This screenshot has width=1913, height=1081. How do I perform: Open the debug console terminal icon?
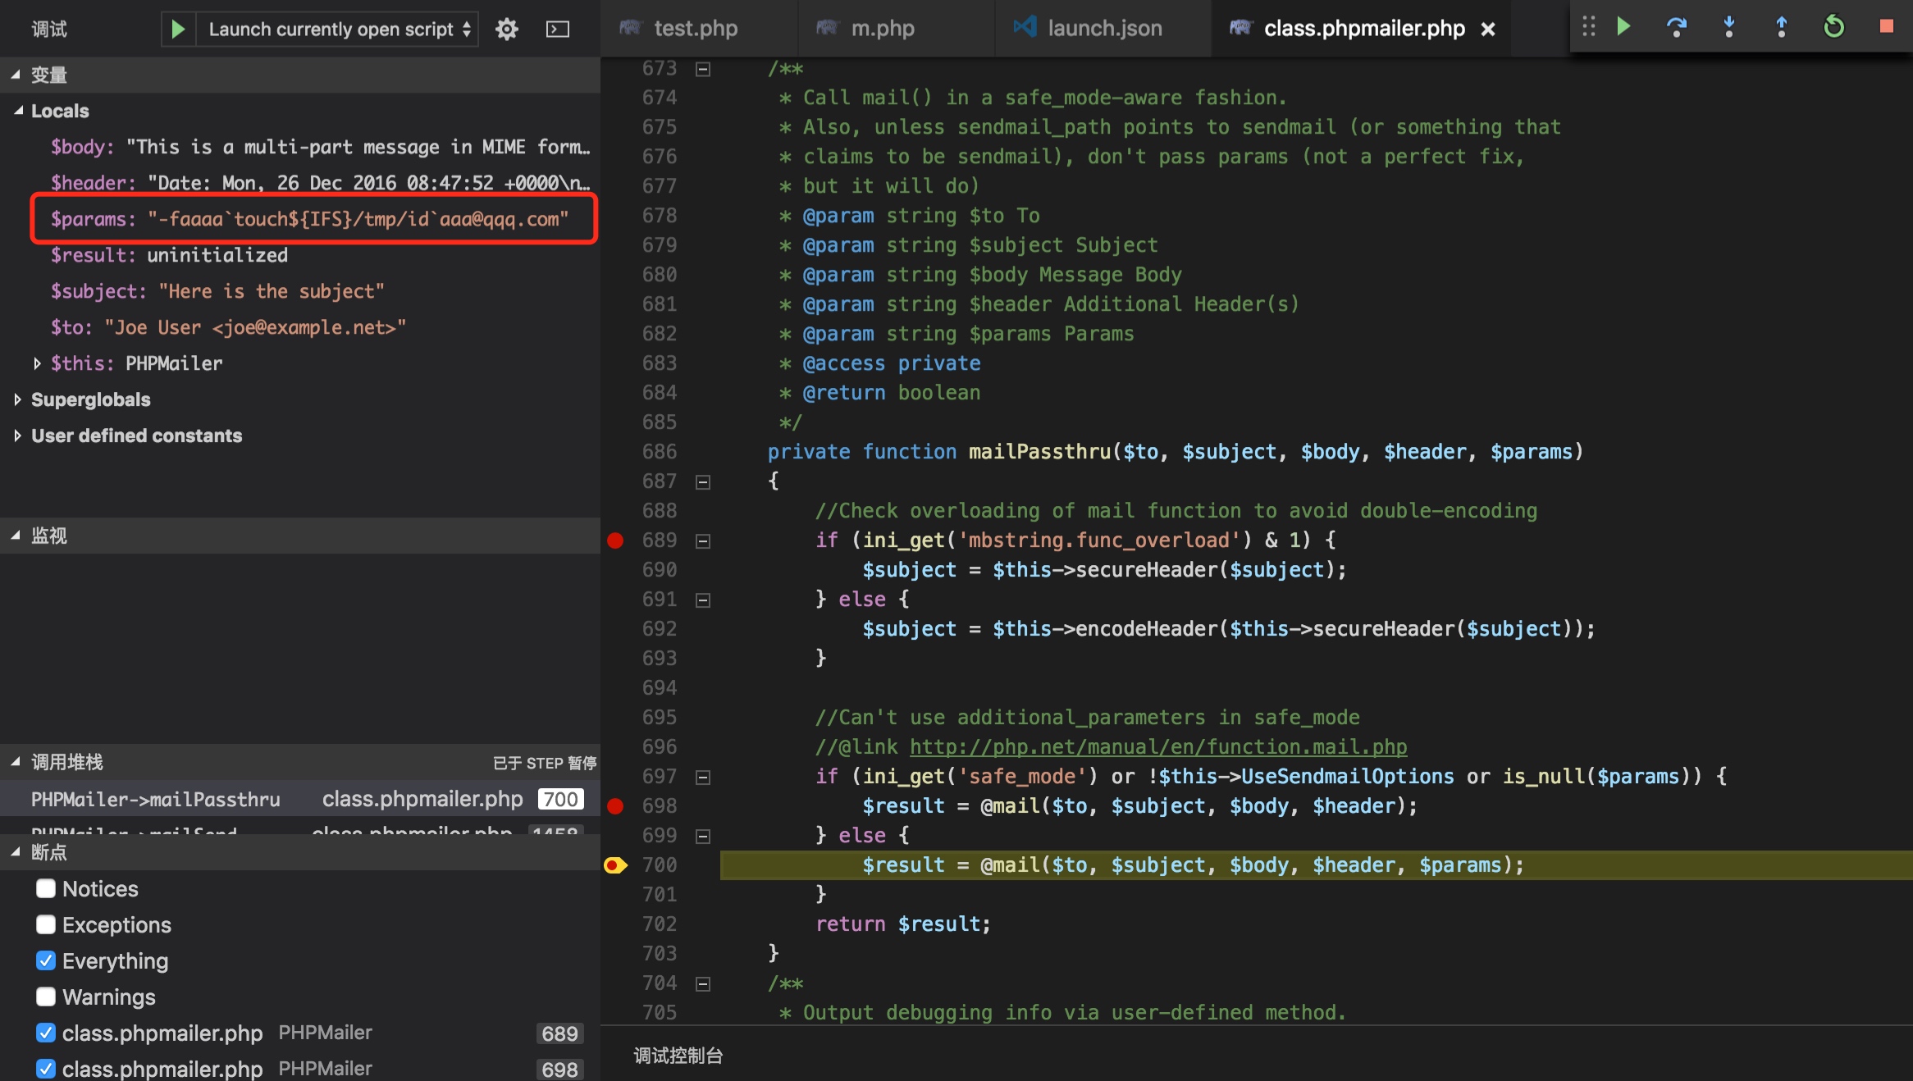tap(558, 30)
